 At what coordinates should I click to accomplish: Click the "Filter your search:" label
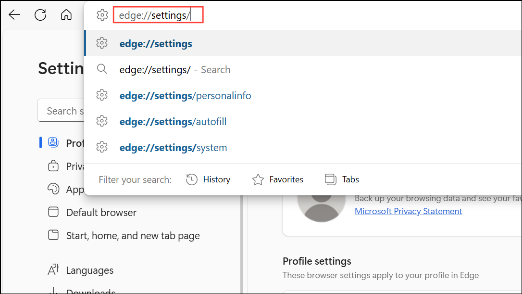coord(135,179)
